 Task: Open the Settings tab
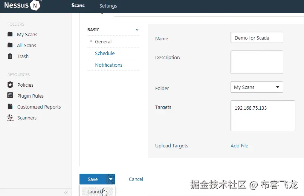[108, 6]
